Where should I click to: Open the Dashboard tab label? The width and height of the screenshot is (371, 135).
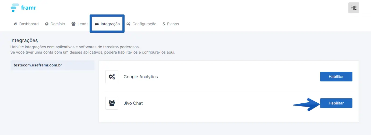[29, 24]
